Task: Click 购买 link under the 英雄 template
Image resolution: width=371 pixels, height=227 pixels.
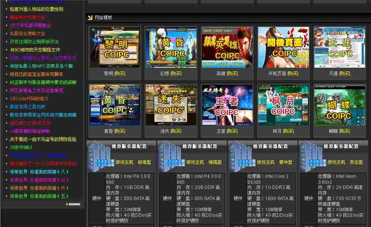Action: pyautogui.click(x=232, y=74)
